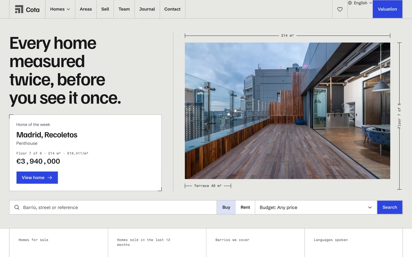The height and width of the screenshot is (257, 412).
Task: Open the English language dropdown
Action: click(x=360, y=3)
